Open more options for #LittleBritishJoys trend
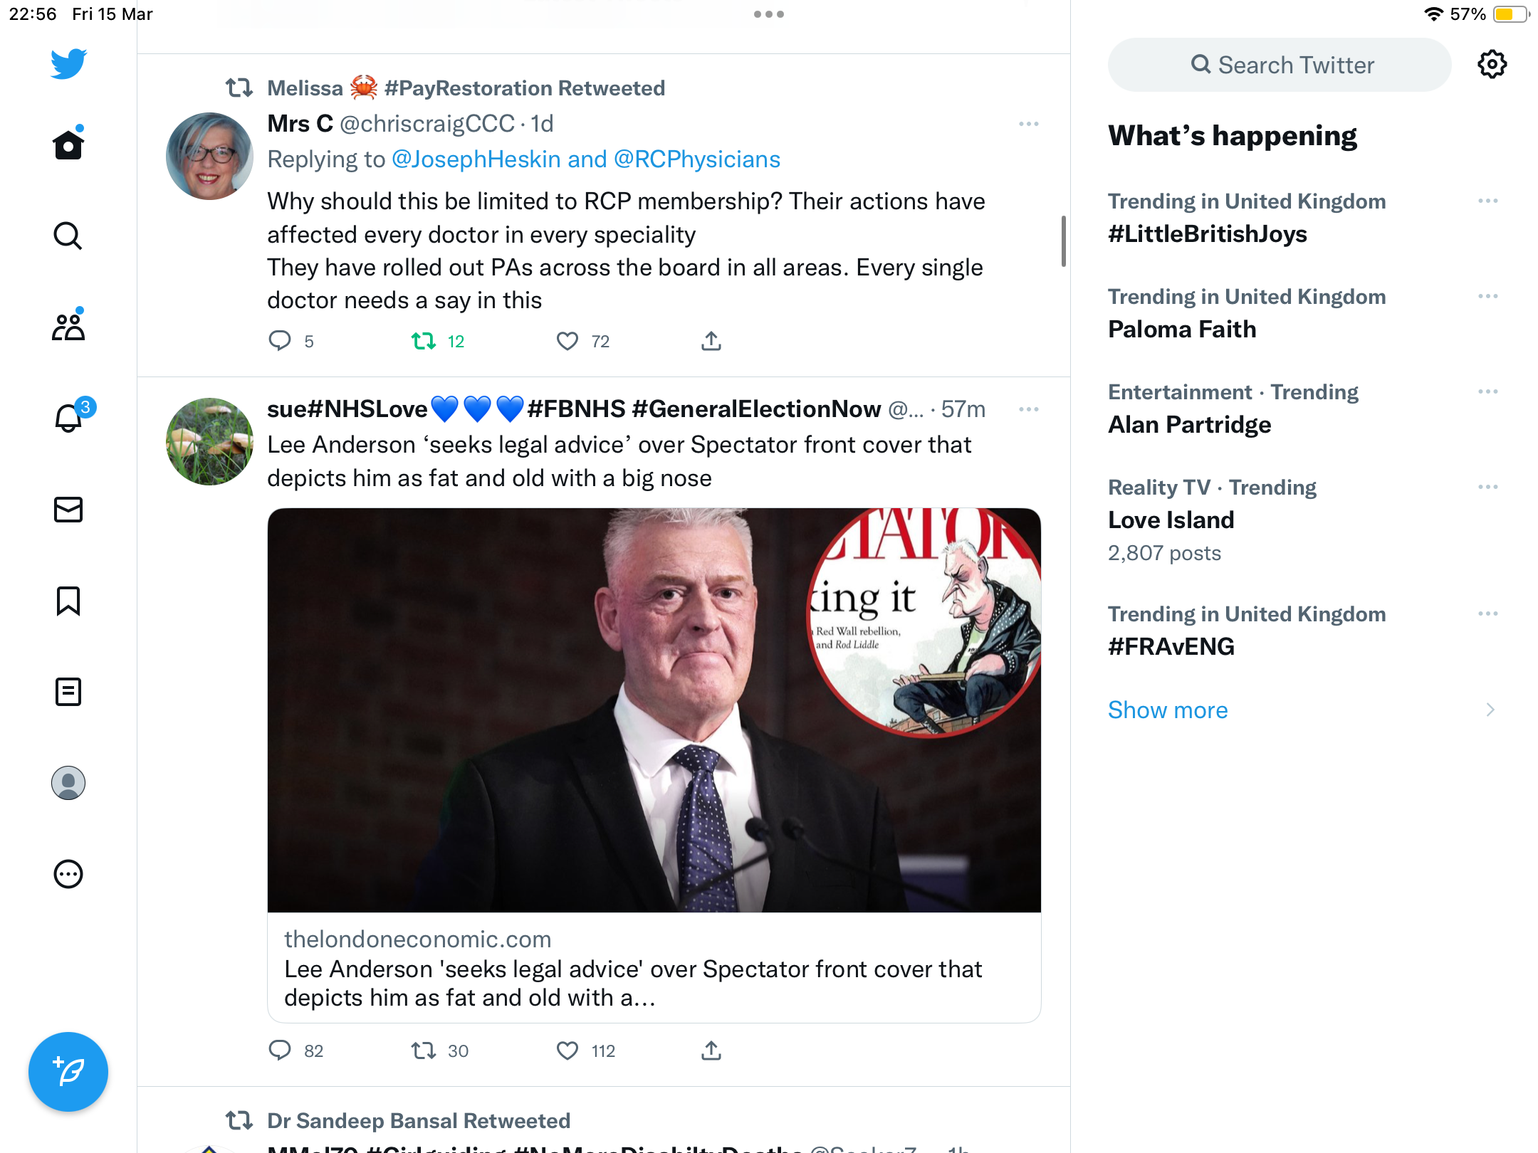The height and width of the screenshot is (1153, 1538). point(1487,201)
